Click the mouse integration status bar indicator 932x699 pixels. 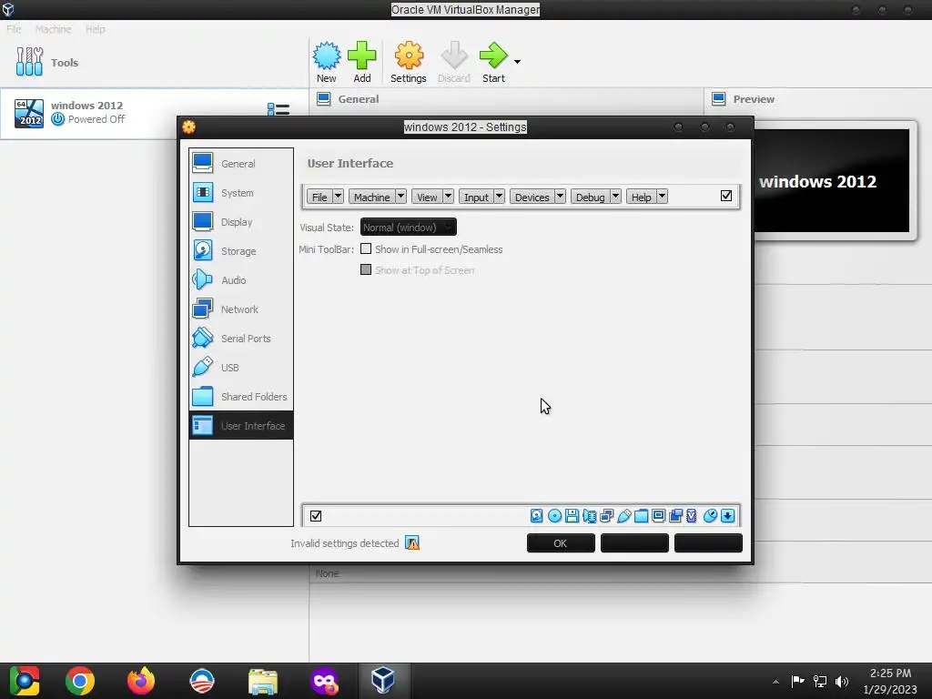coord(710,516)
